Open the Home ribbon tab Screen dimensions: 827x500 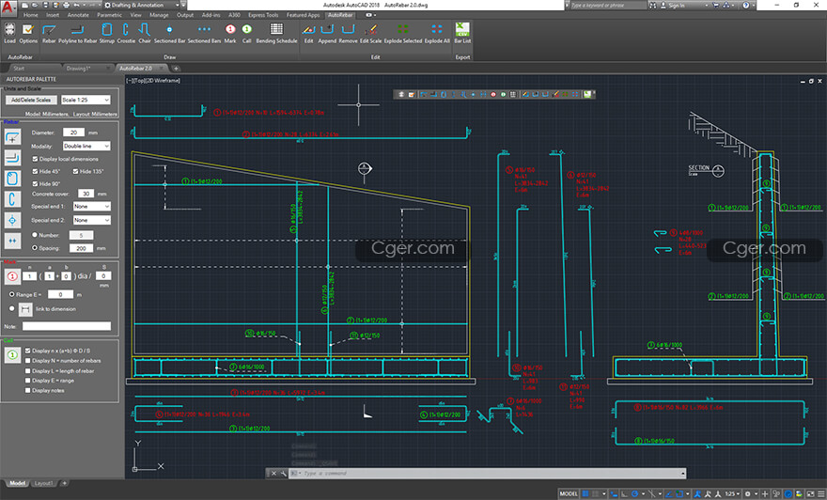(31, 15)
